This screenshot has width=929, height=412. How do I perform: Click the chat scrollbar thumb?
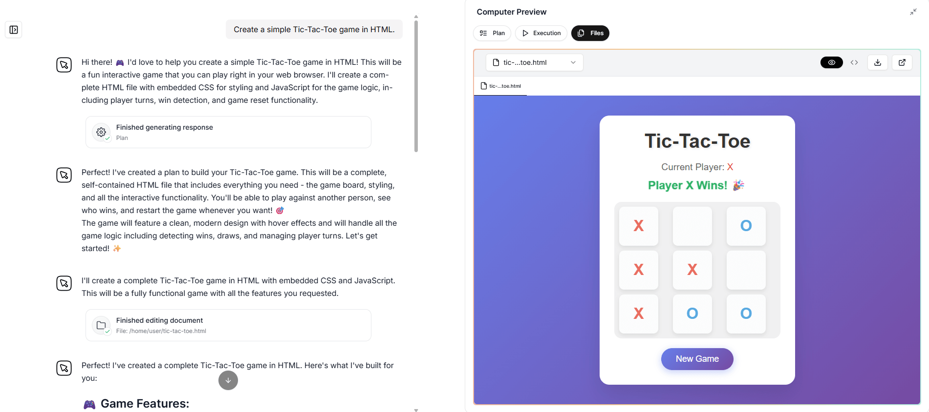[416, 86]
